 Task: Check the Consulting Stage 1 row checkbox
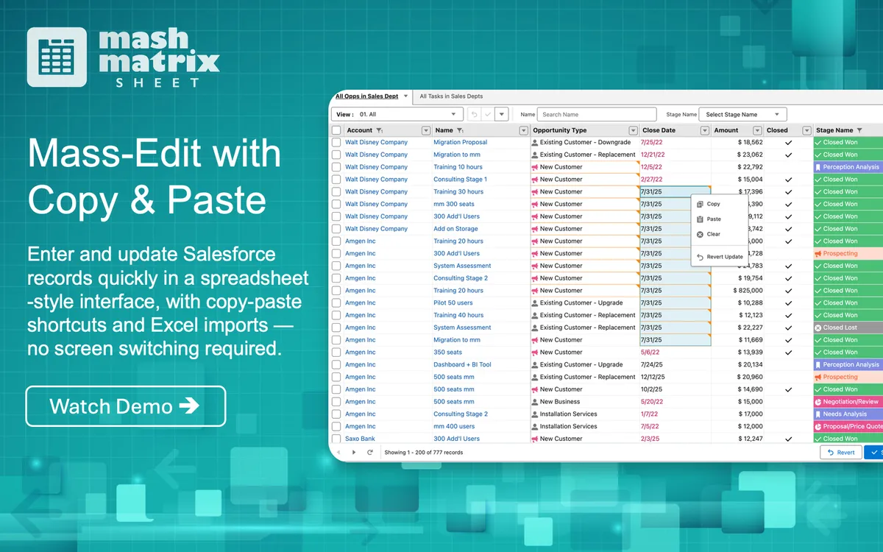click(x=336, y=180)
